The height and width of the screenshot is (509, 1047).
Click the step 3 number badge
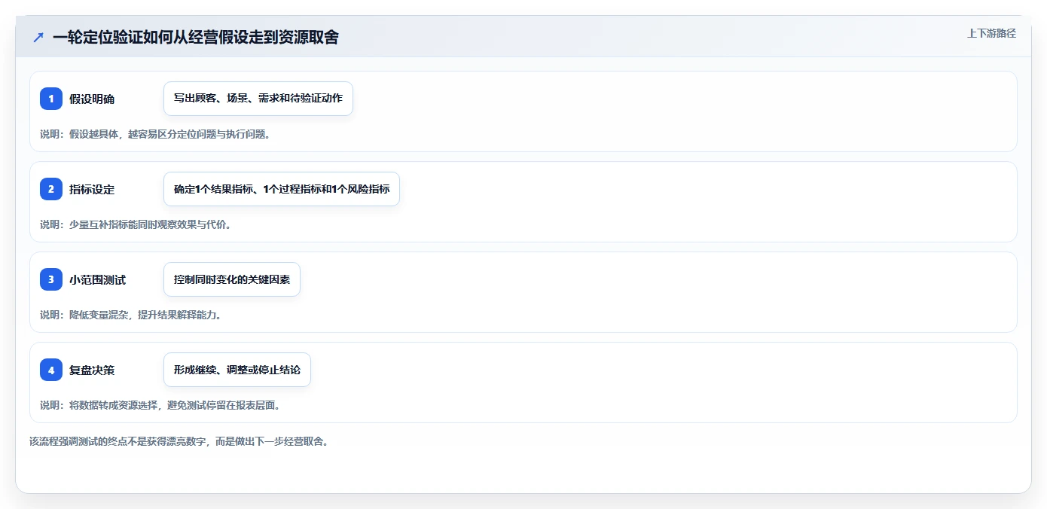point(51,279)
